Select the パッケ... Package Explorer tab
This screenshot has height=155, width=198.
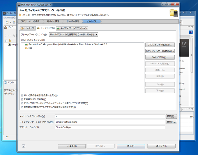click(10, 27)
